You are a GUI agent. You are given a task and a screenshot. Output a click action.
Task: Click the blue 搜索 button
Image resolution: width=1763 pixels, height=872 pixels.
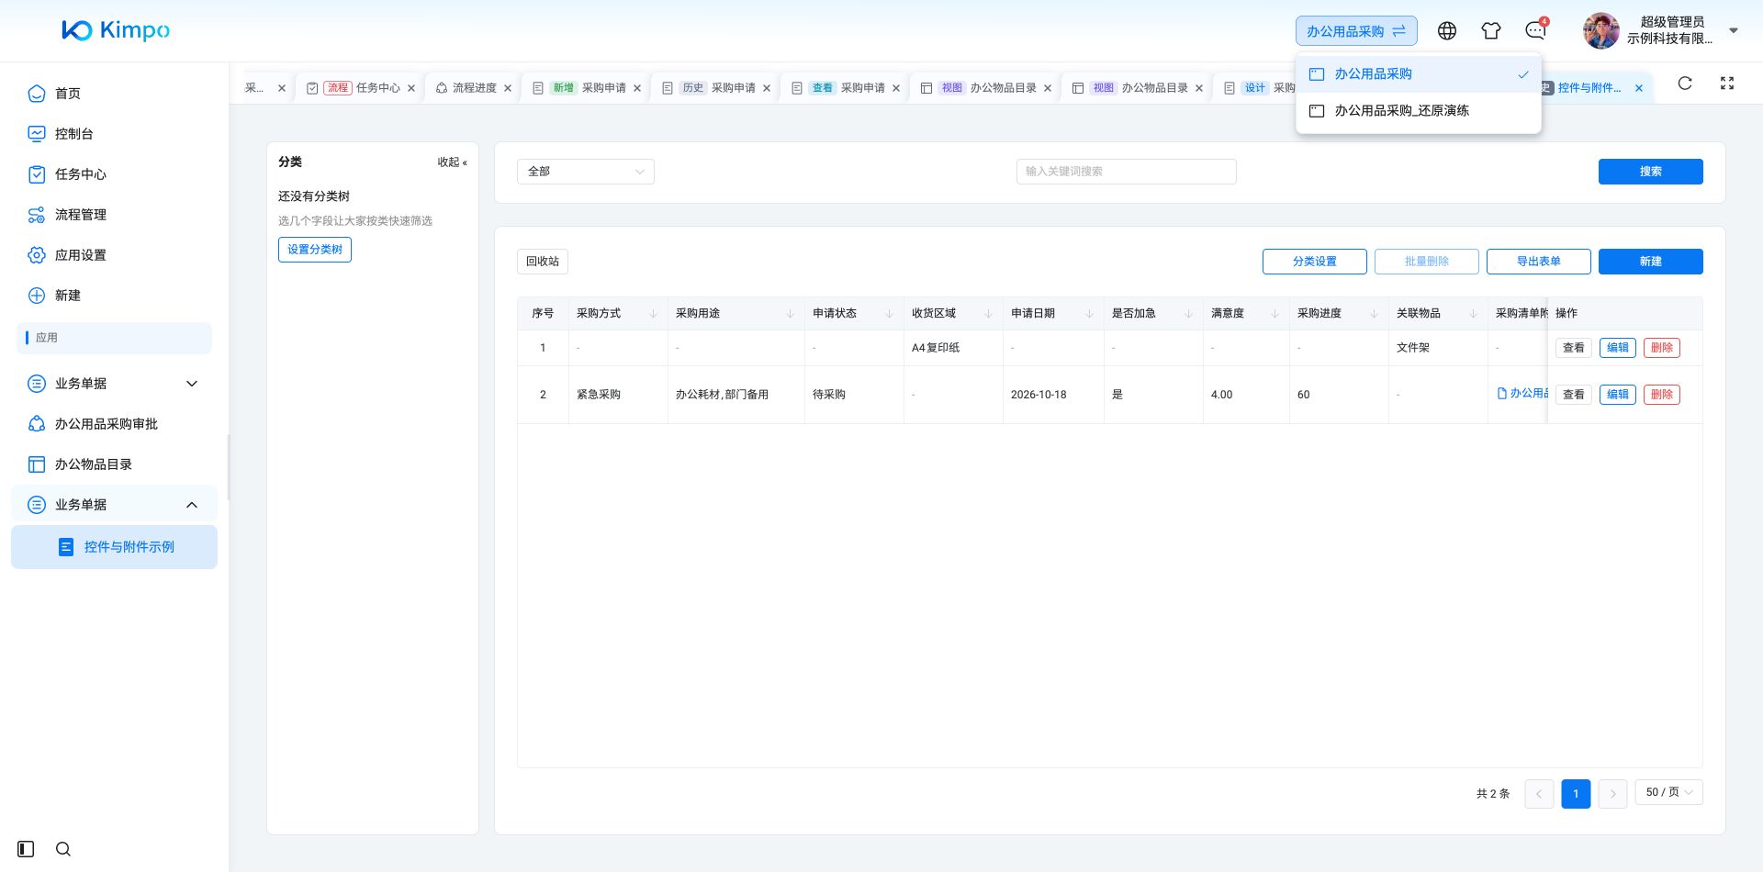pyautogui.click(x=1650, y=172)
